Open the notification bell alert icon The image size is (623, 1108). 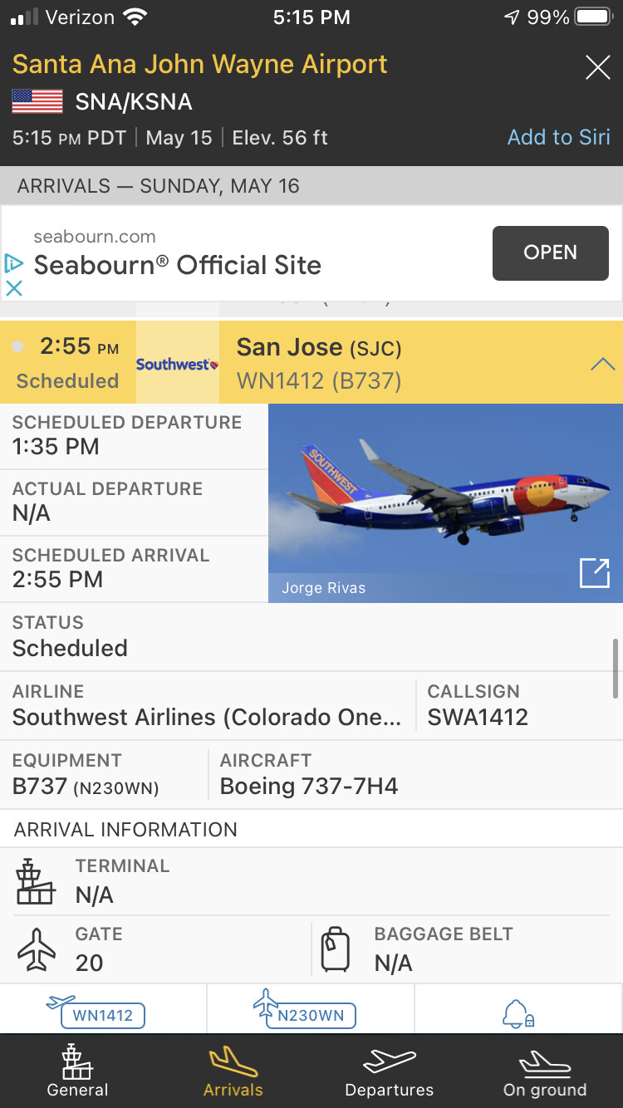pos(518,1012)
